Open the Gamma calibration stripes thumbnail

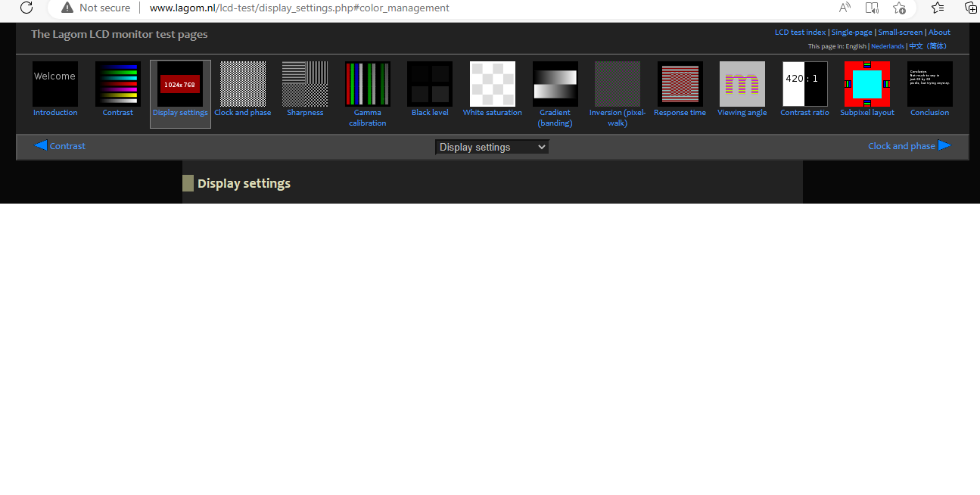tap(368, 84)
